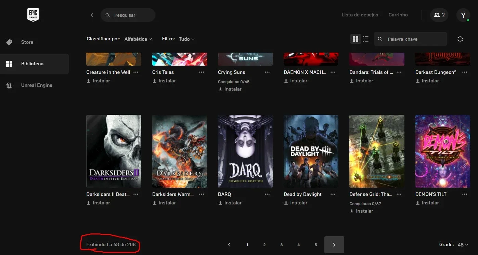Expand the Filtro Tudo dropdown
This screenshot has width=478, height=255.
[187, 39]
